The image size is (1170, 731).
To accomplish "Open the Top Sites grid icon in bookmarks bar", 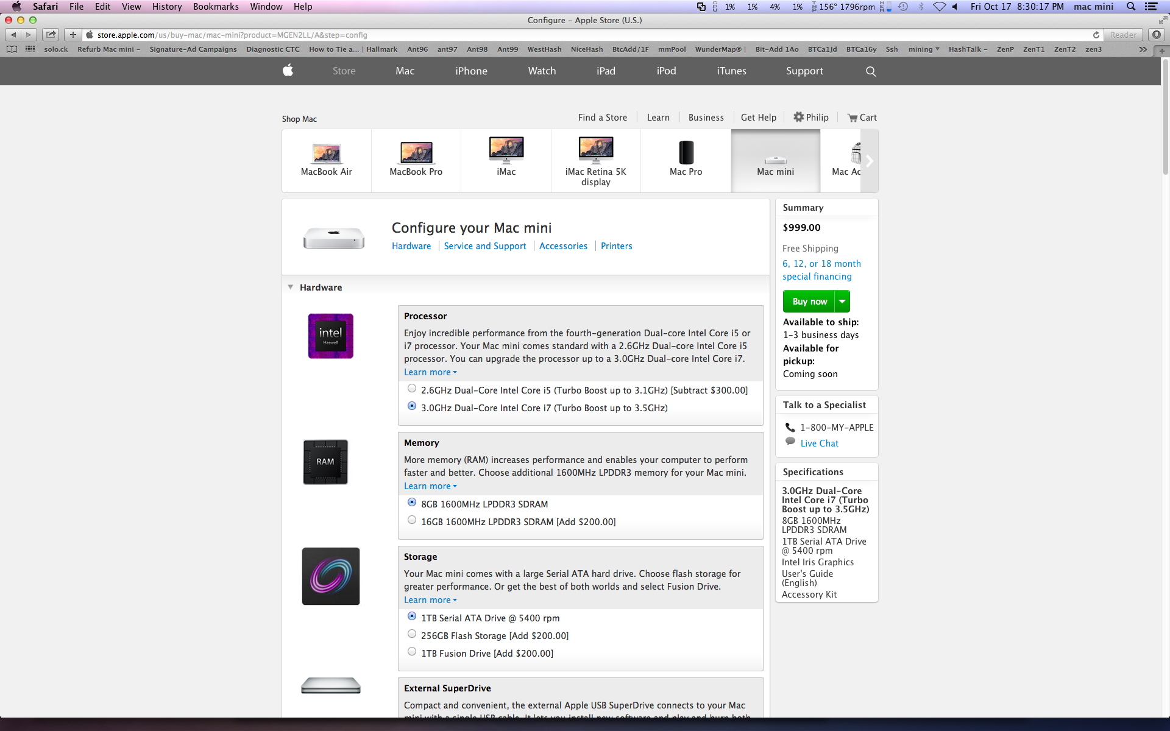I will pos(30,49).
